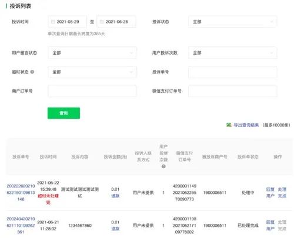This screenshot has height=238, width=294.
Task: Click the 测试测试测试测试测试 complaint content cell
Action: pos(80,193)
